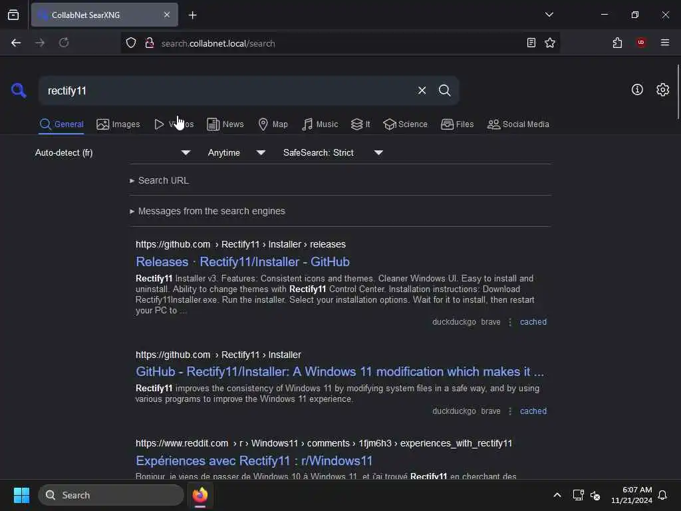Click brave engine label on GitHub Installer result
The image size is (681, 511).
point(491,411)
